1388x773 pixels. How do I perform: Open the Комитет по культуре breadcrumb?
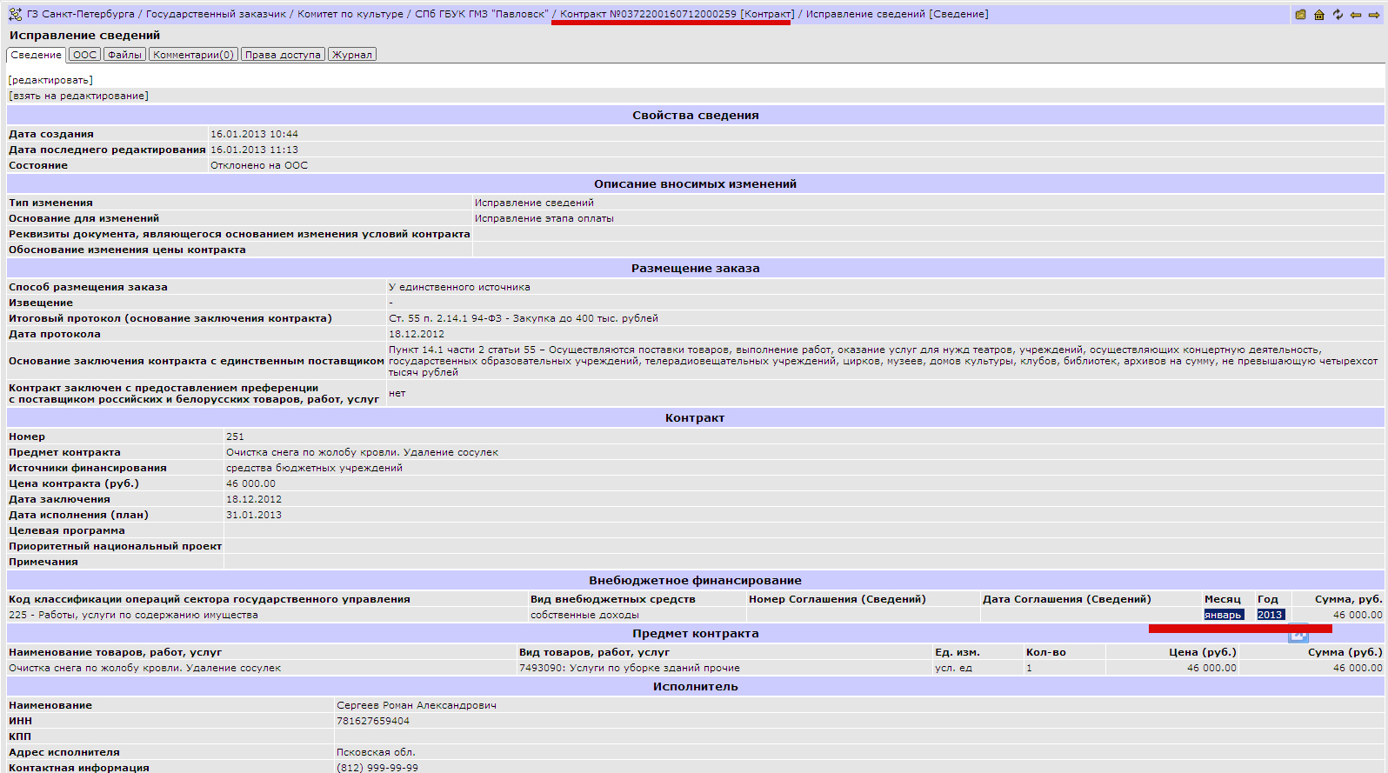(x=350, y=14)
